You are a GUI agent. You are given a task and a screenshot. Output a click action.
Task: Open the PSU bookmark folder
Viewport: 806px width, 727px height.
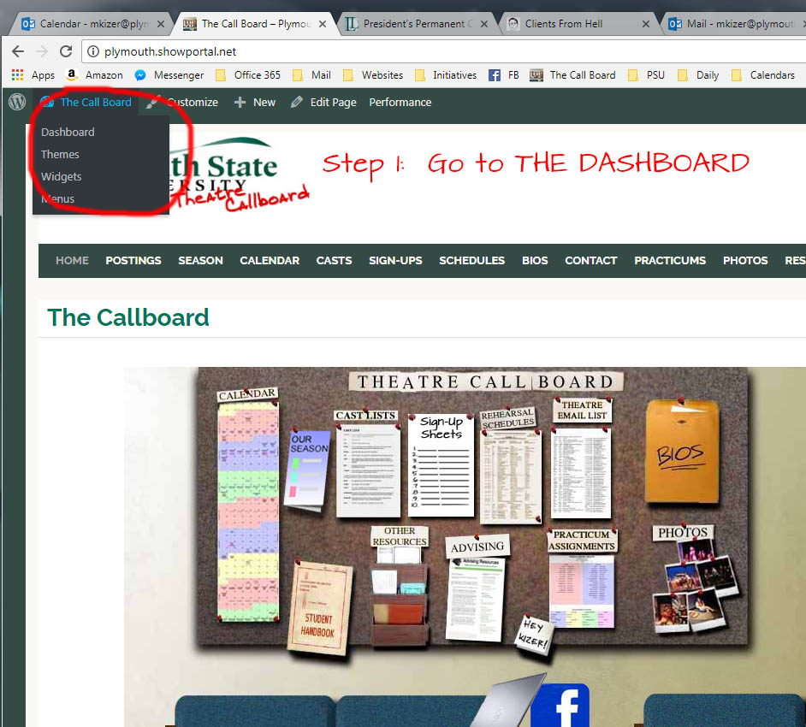click(646, 75)
